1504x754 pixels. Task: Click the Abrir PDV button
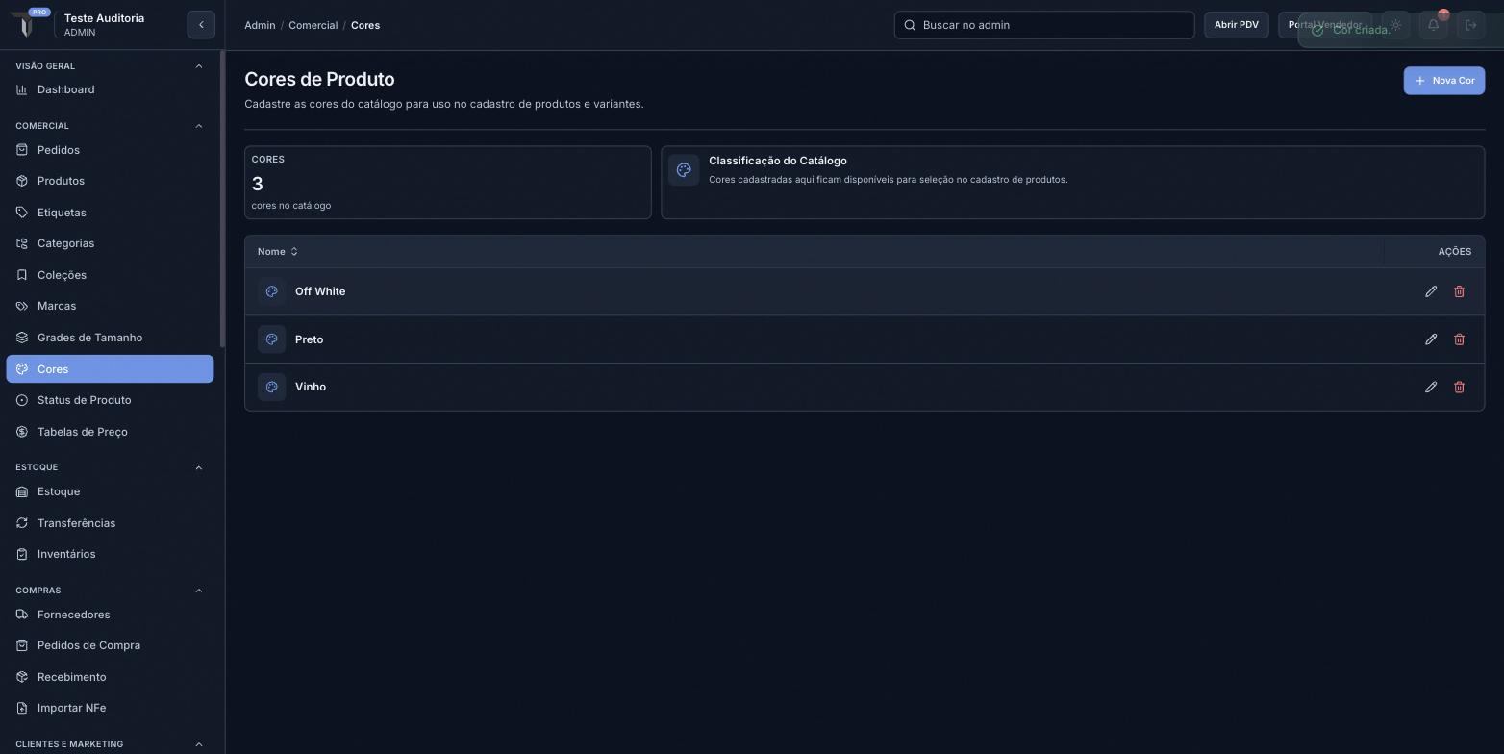tap(1236, 25)
